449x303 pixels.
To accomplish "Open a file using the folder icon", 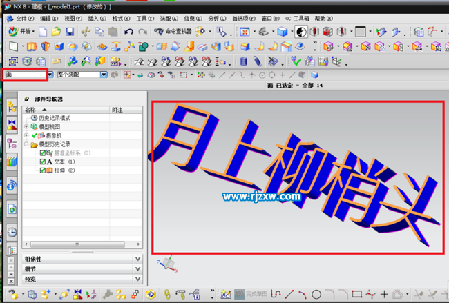I will 56,32.
